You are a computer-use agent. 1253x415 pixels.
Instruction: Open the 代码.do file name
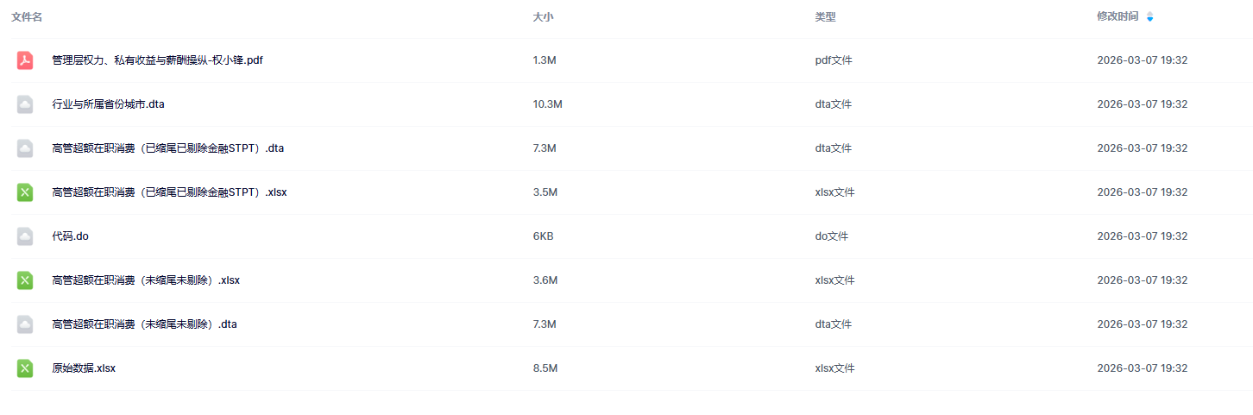point(70,236)
